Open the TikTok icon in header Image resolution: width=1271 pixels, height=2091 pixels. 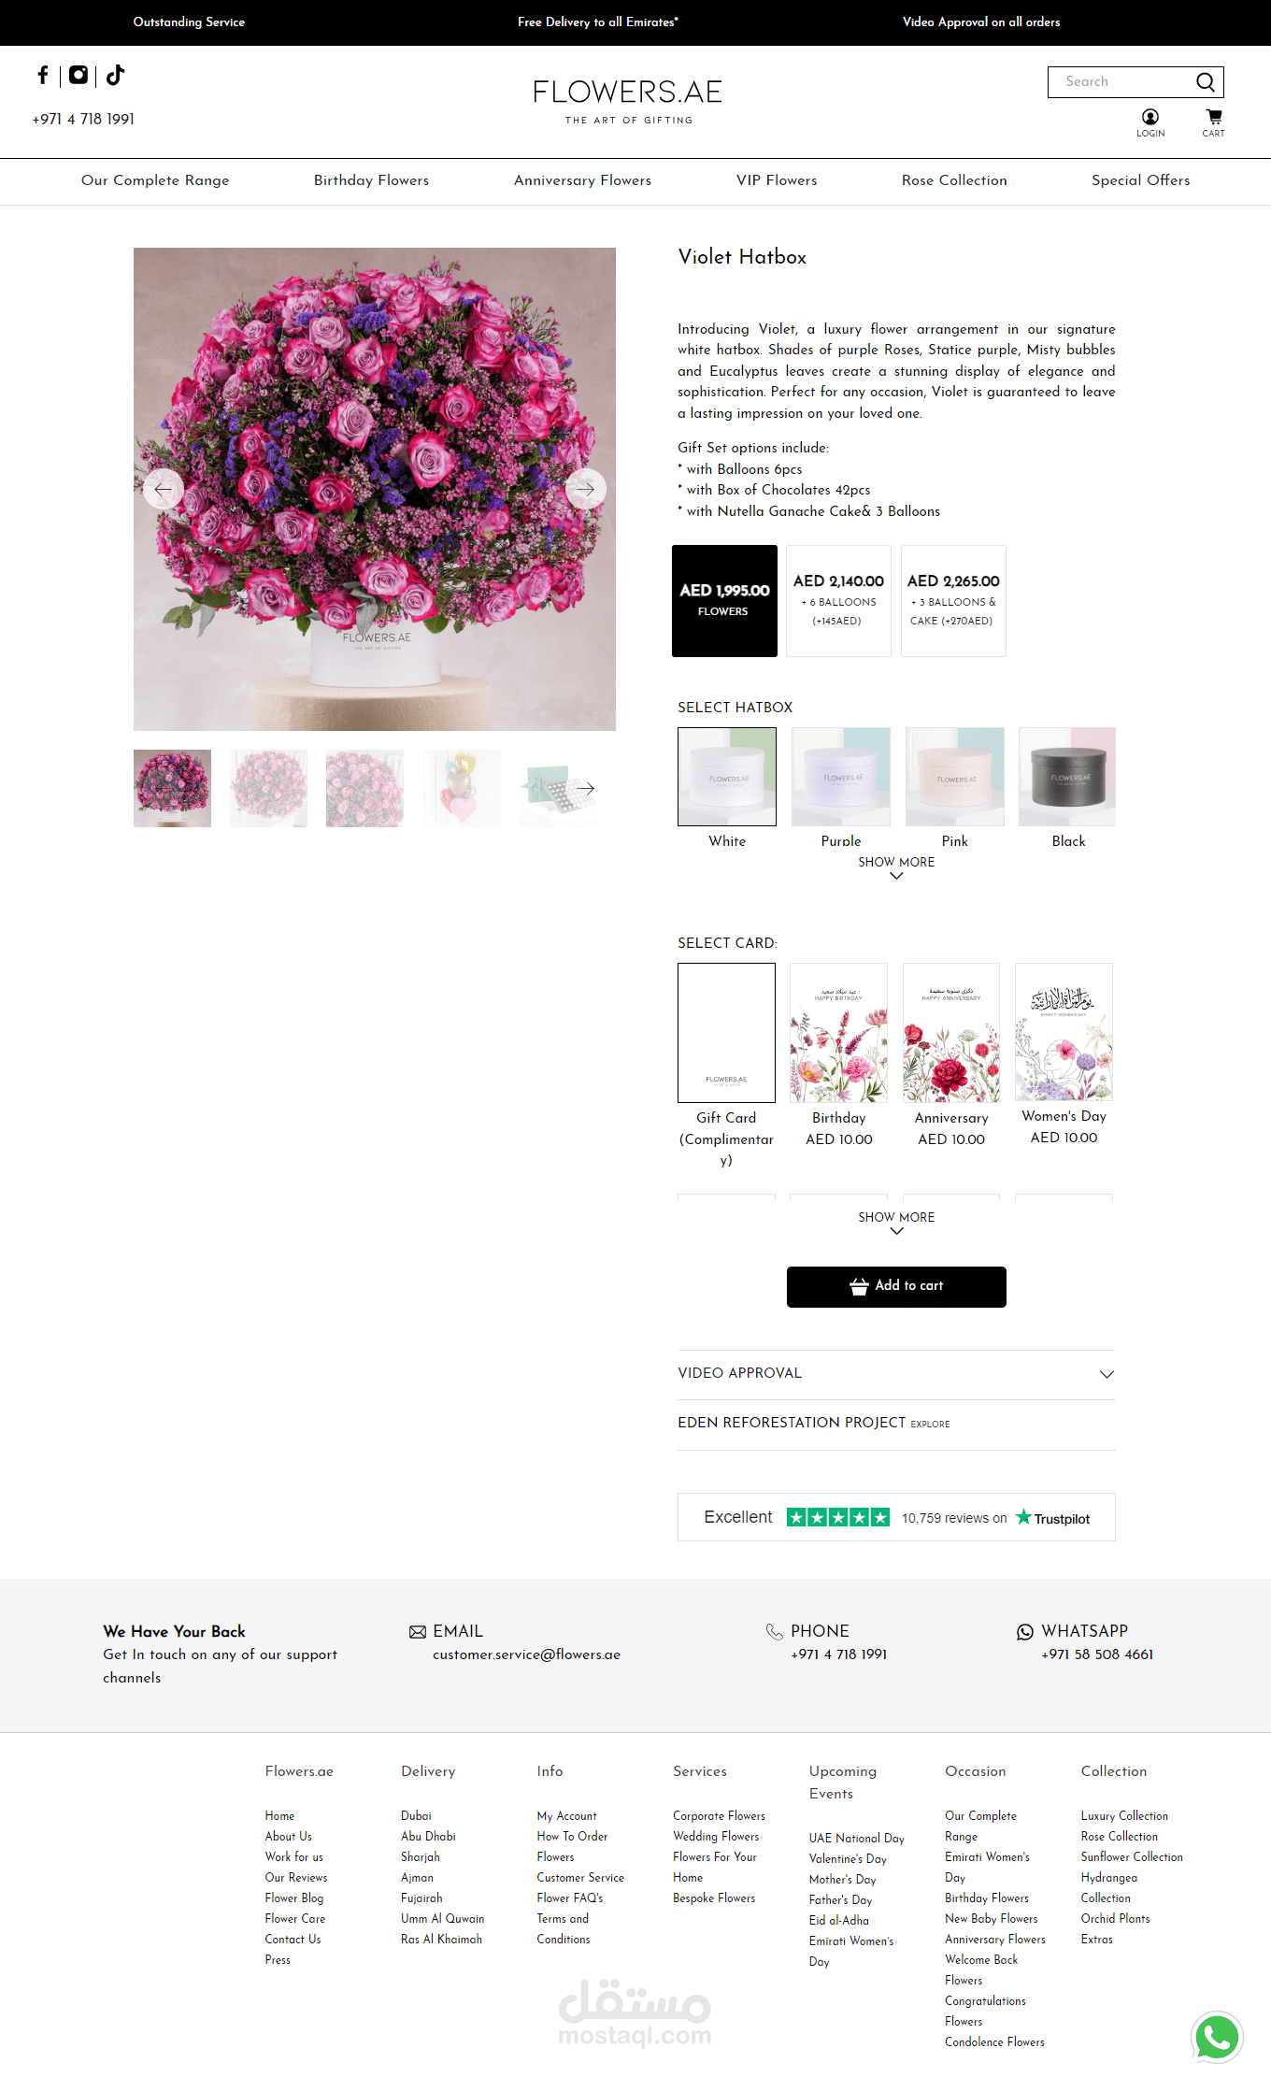tap(115, 75)
